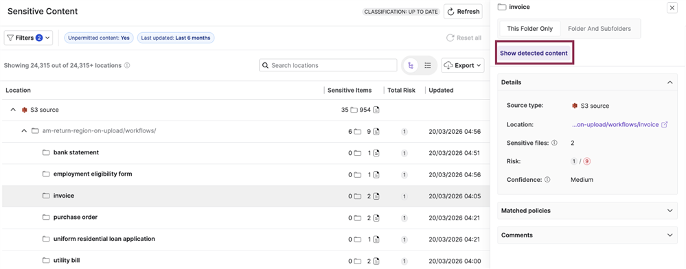Switch to the tree view icon
Image resolution: width=686 pixels, height=269 pixels.
click(x=411, y=65)
